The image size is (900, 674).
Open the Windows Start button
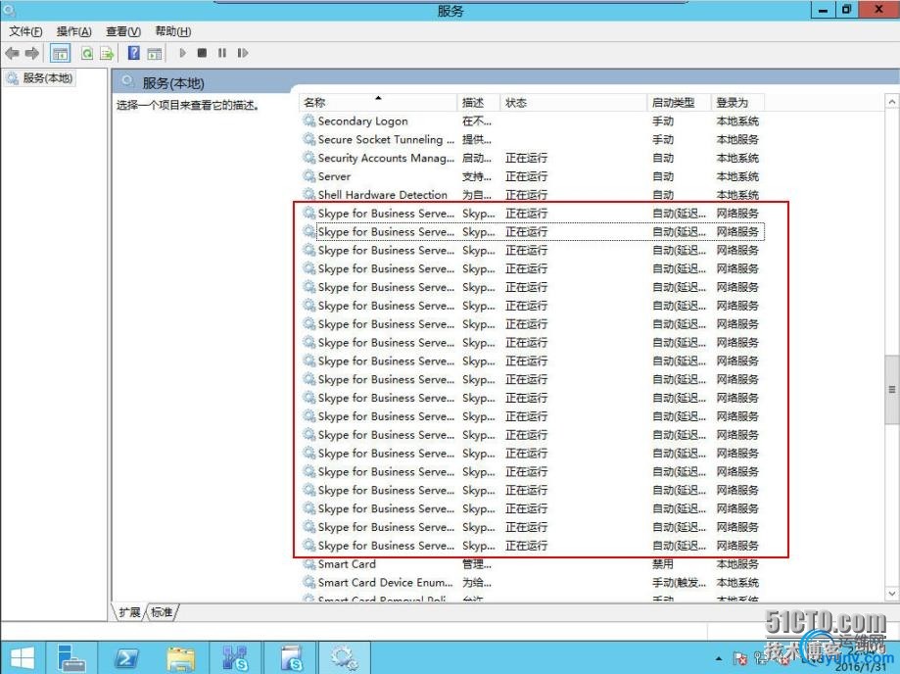coord(22,658)
